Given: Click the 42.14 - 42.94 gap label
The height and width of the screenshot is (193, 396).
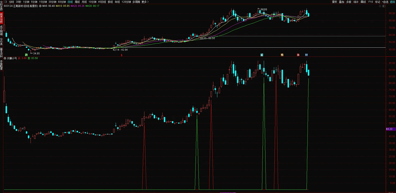Looking at the screenshot, I should coord(120,50).
